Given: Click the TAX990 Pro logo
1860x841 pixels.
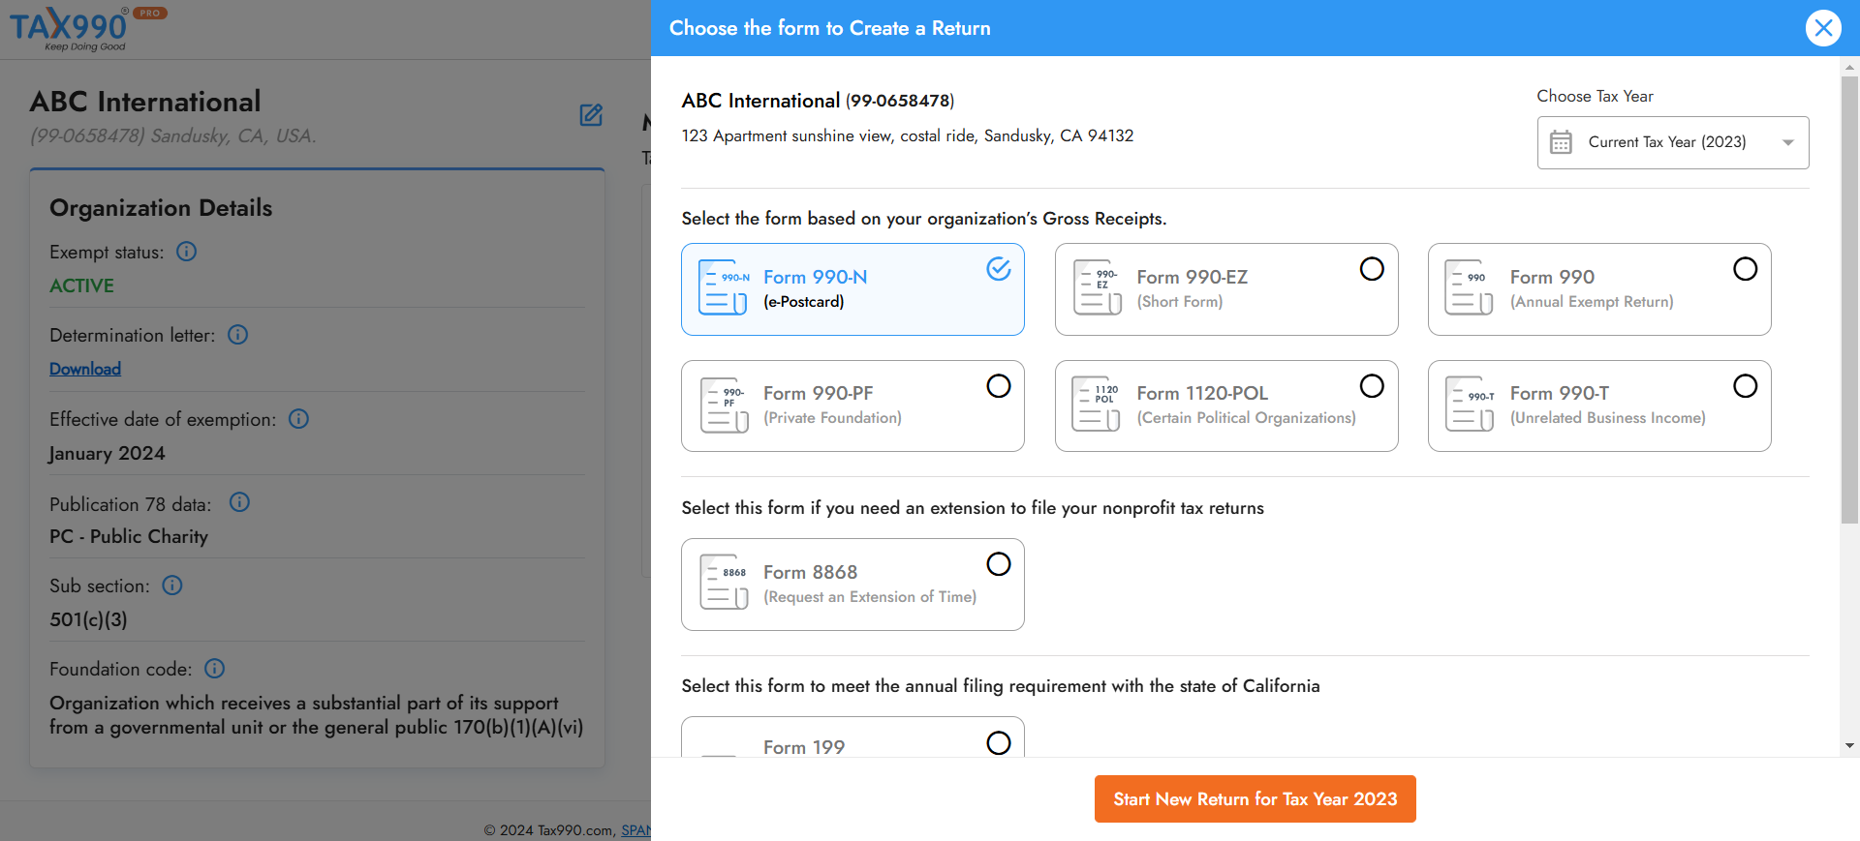Looking at the screenshot, I should (87, 28).
